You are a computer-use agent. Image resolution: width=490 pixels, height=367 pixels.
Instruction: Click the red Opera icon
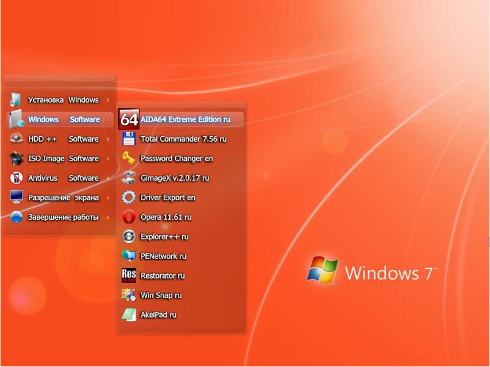coord(129,217)
